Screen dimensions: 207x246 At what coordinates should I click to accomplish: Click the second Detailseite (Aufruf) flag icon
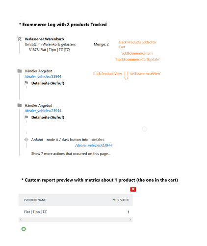pos(26,117)
